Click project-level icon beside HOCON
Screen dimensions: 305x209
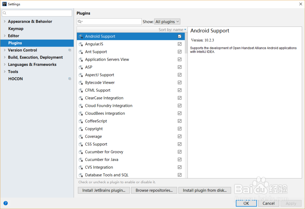click(70, 79)
